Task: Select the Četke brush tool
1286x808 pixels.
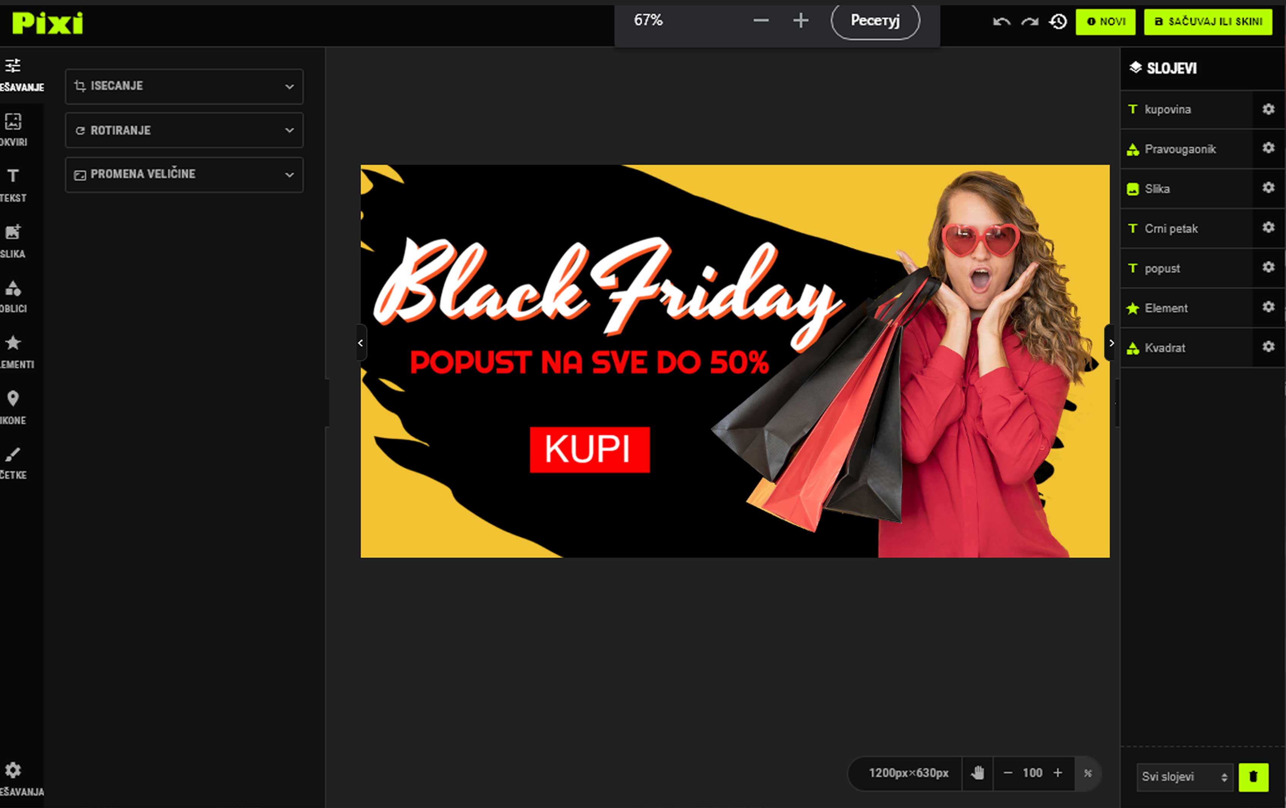Action: pos(13,462)
